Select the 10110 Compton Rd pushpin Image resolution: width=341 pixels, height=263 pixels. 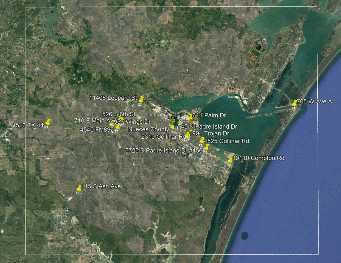(230, 159)
